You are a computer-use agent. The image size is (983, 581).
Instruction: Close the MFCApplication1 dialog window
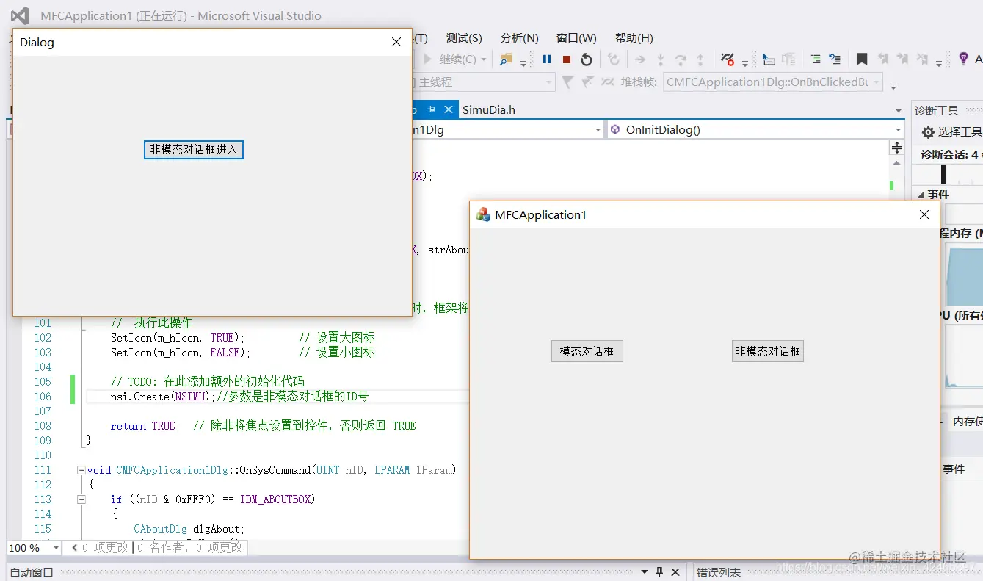(924, 214)
